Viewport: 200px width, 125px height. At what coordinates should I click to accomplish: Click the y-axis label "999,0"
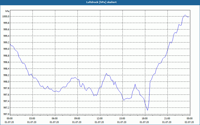pyautogui.click(x=7, y=49)
